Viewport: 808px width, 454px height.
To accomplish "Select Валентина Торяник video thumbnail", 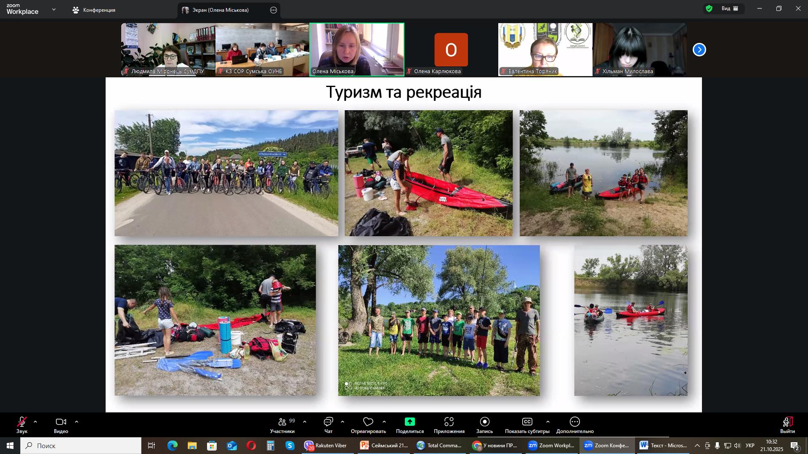I will pyautogui.click(x=545, y=49).
